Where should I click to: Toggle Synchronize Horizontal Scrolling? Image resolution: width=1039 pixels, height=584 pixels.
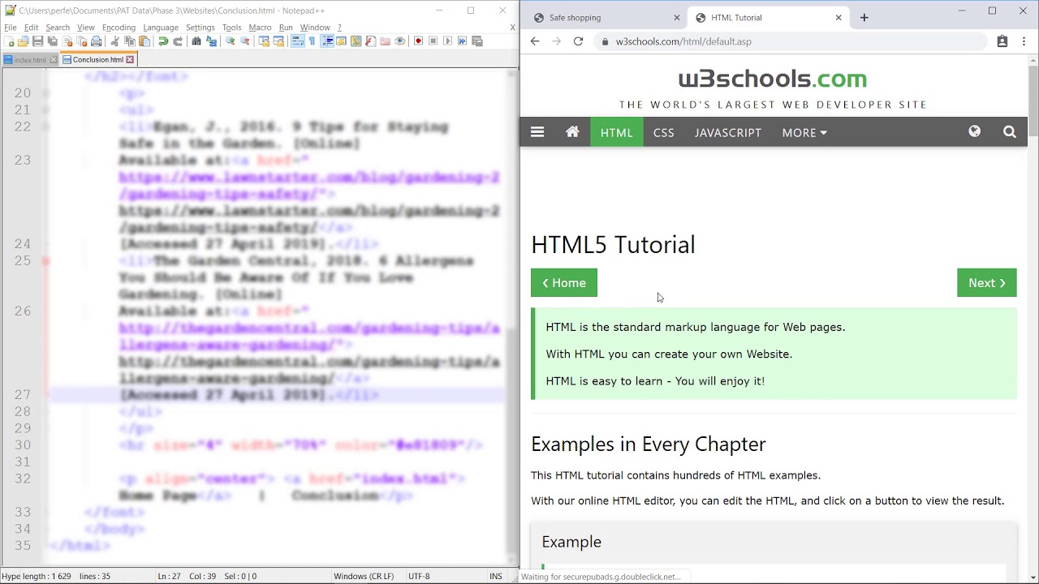tap(278, 41)
